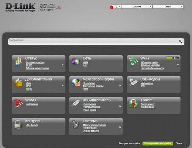Click the Система gears icon
This screenshot has width=192, height=148.
(x=76, y=124)
